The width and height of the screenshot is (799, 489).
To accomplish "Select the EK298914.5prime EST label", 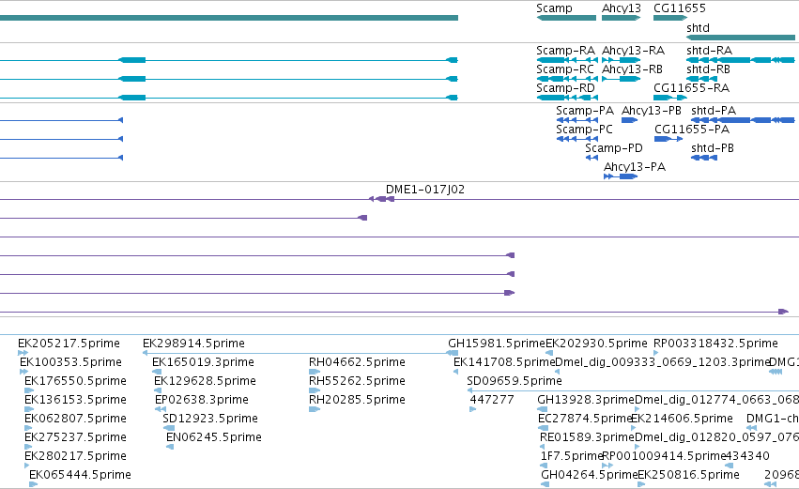I will (x=193, y=344).
